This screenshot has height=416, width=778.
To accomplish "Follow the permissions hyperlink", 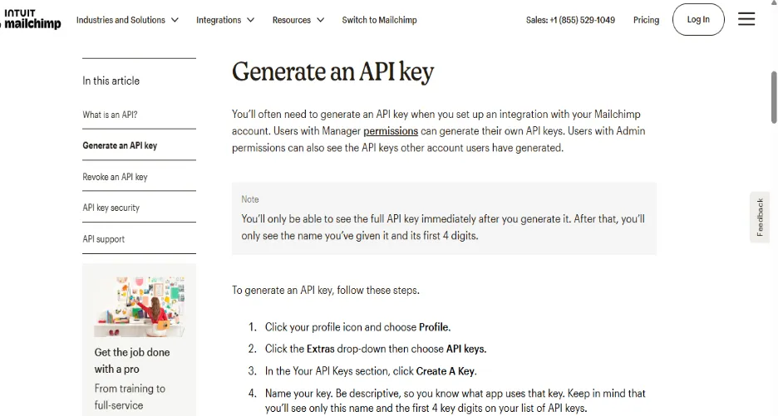I will 391,131.
